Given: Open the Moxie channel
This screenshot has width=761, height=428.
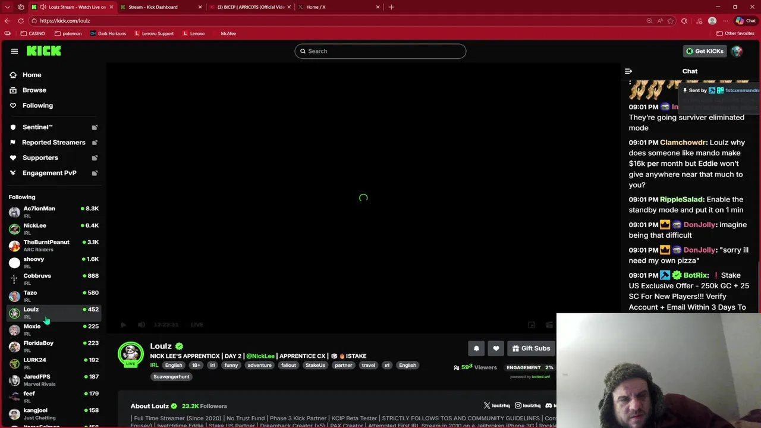Looking at the screenshot, I should pyautogui.click(x=54, y=329).
